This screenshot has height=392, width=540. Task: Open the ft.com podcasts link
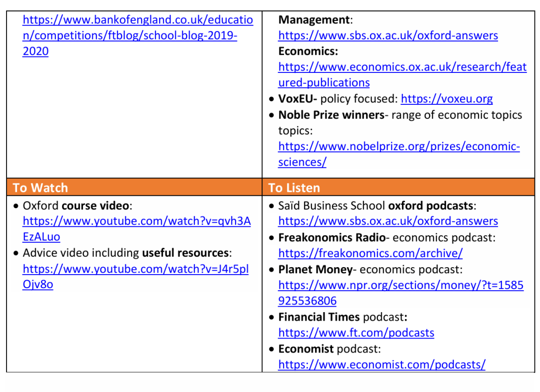click(356, 333)
